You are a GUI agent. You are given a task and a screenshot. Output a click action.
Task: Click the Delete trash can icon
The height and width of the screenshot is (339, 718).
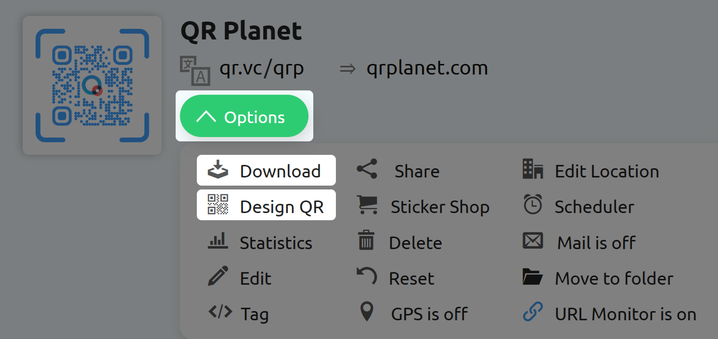point(366,240)
